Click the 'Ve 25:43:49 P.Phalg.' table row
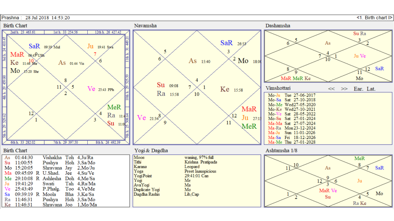Screen dimensions: 394x221 pos(50,189)
